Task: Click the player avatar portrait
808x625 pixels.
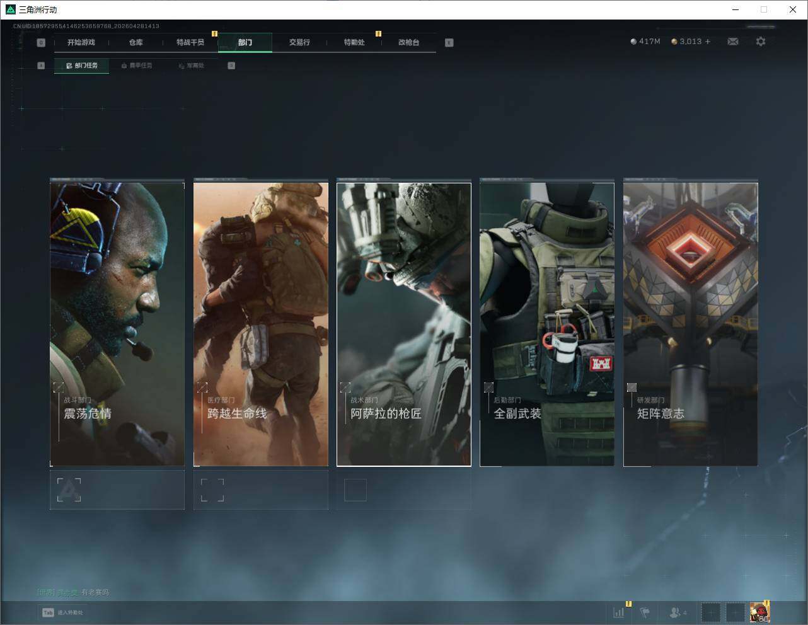Action: tap(759, 612)
